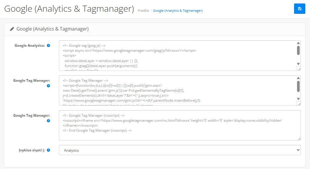The image size is (310, 169).
Task: Click the dropdown chevron in Įvykius siųsti į select
Action: pyautogui.click(x=298, y=150)
